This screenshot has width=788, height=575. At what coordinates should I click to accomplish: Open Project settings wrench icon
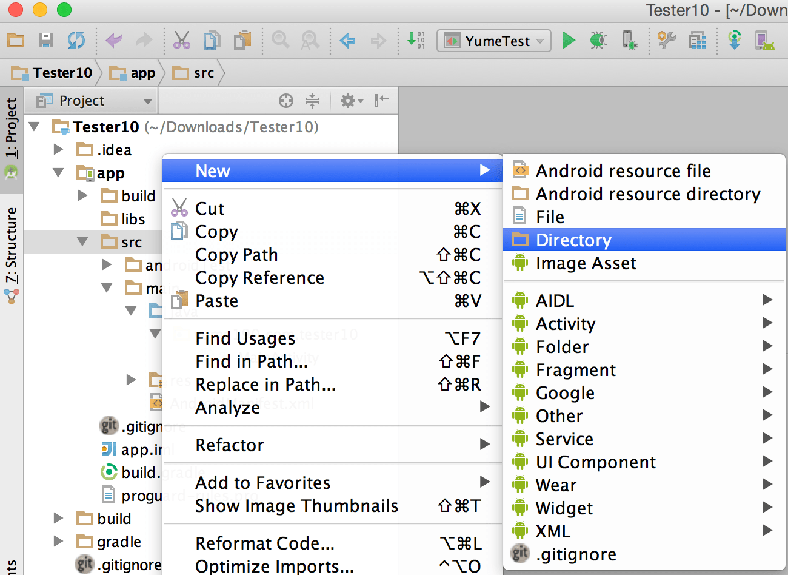point(667,41)
